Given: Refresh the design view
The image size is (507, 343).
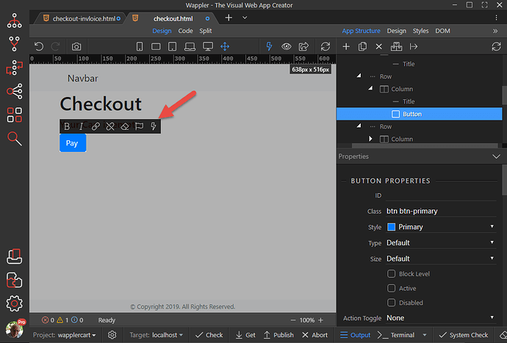Looking at the screenshot, I should click(x=326, y=46).
